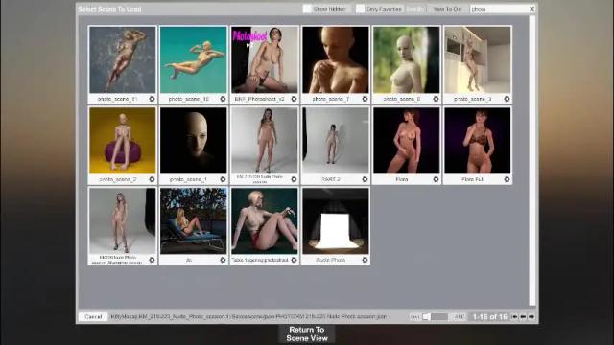Image resolution: width=614 pixels, height=345 pixels.
Task: Click gear on the Alternative version item
Action: pos(152,260)
